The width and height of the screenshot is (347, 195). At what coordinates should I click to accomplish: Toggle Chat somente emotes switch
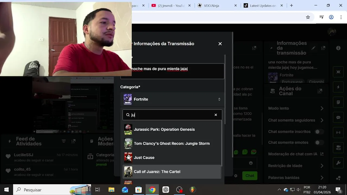click(319, 142)
